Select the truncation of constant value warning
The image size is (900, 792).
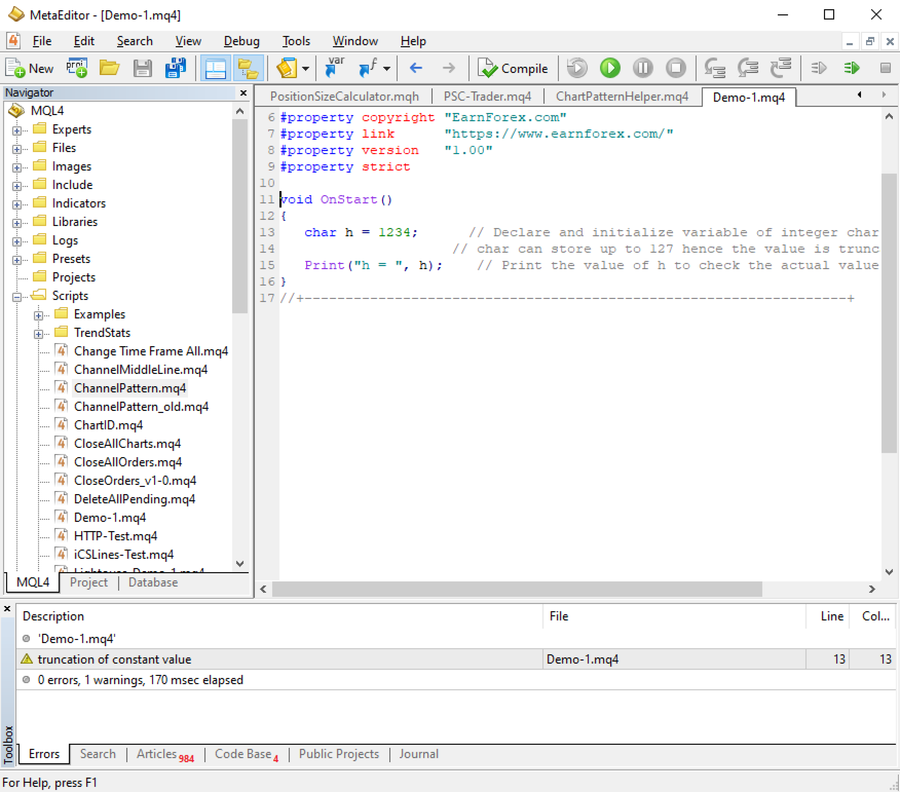(456, 659)
